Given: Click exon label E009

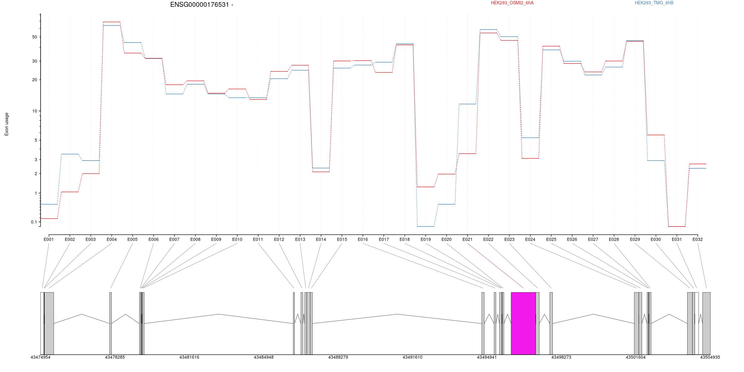Looking at the screenshot, I should (216, 239).
